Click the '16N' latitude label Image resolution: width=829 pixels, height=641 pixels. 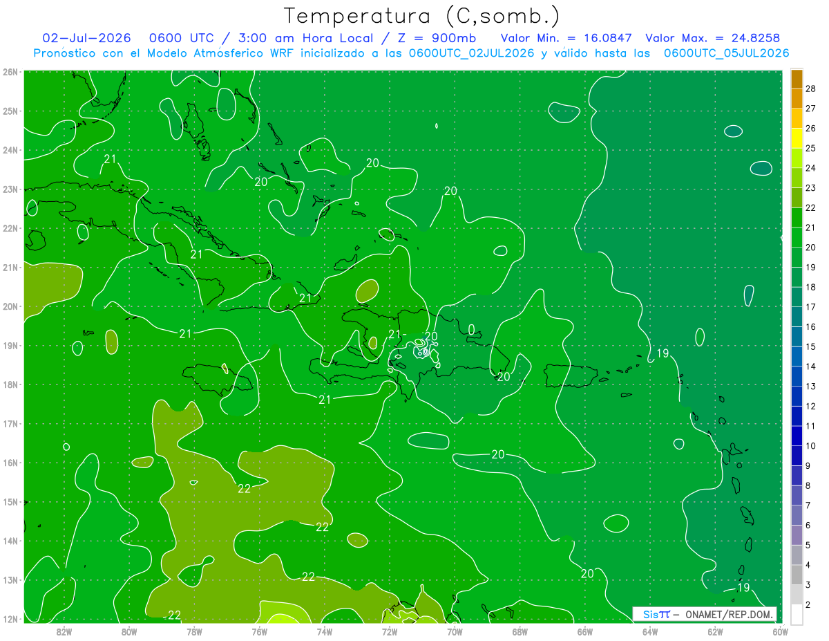click(x=10, y=463)
